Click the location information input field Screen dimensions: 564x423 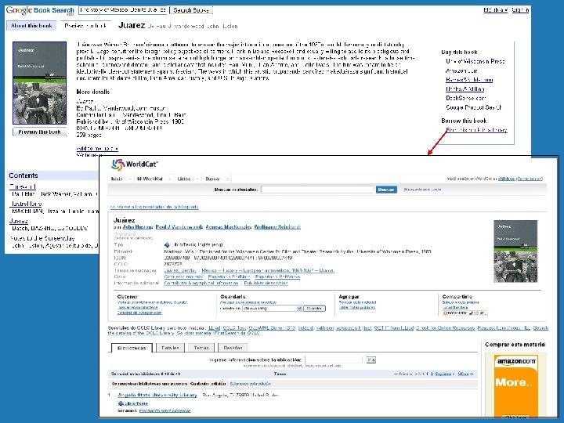point(334,360)
